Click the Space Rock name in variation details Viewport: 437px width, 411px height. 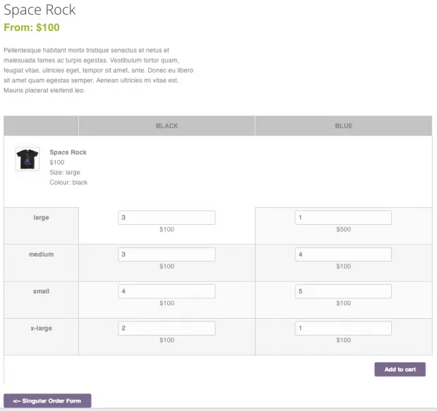point(68,152)
